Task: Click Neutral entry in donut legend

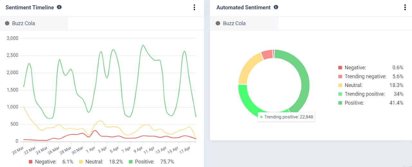Action: coord(353,85)
